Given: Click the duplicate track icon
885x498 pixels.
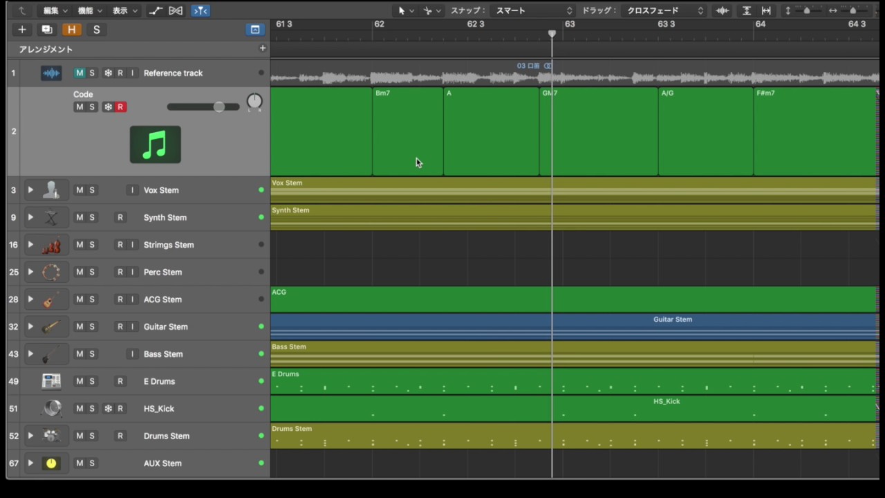Looking at the screenshot, I should point(46,30).
